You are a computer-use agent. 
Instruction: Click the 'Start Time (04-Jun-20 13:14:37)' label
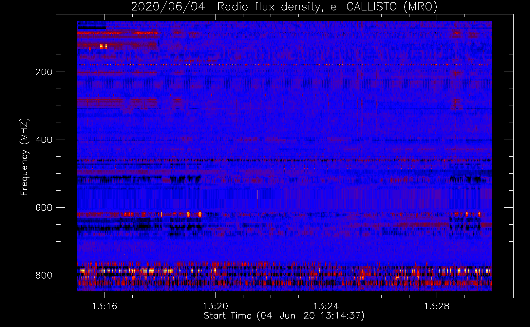pos(284,316)
